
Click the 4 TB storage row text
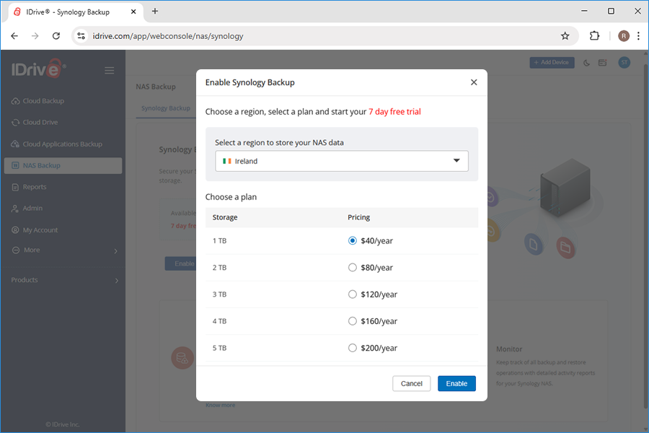(219, 321)
